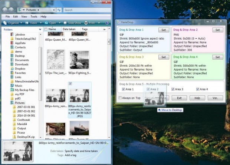Click the Explorer Forward navigation arrow

coord(11,10)
